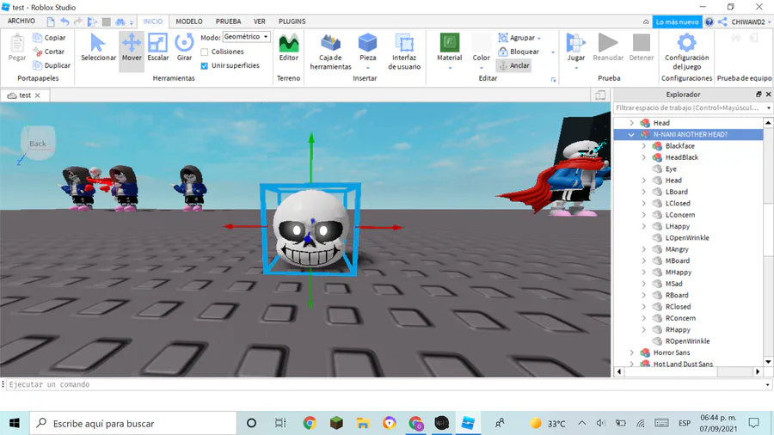Click the Pegar paste icon
774x435 pixels.
pos(17,43)
